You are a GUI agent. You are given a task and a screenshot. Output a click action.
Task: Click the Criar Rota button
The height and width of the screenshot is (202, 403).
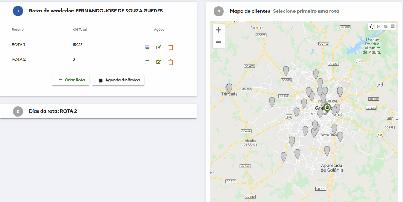coord(71,80)
